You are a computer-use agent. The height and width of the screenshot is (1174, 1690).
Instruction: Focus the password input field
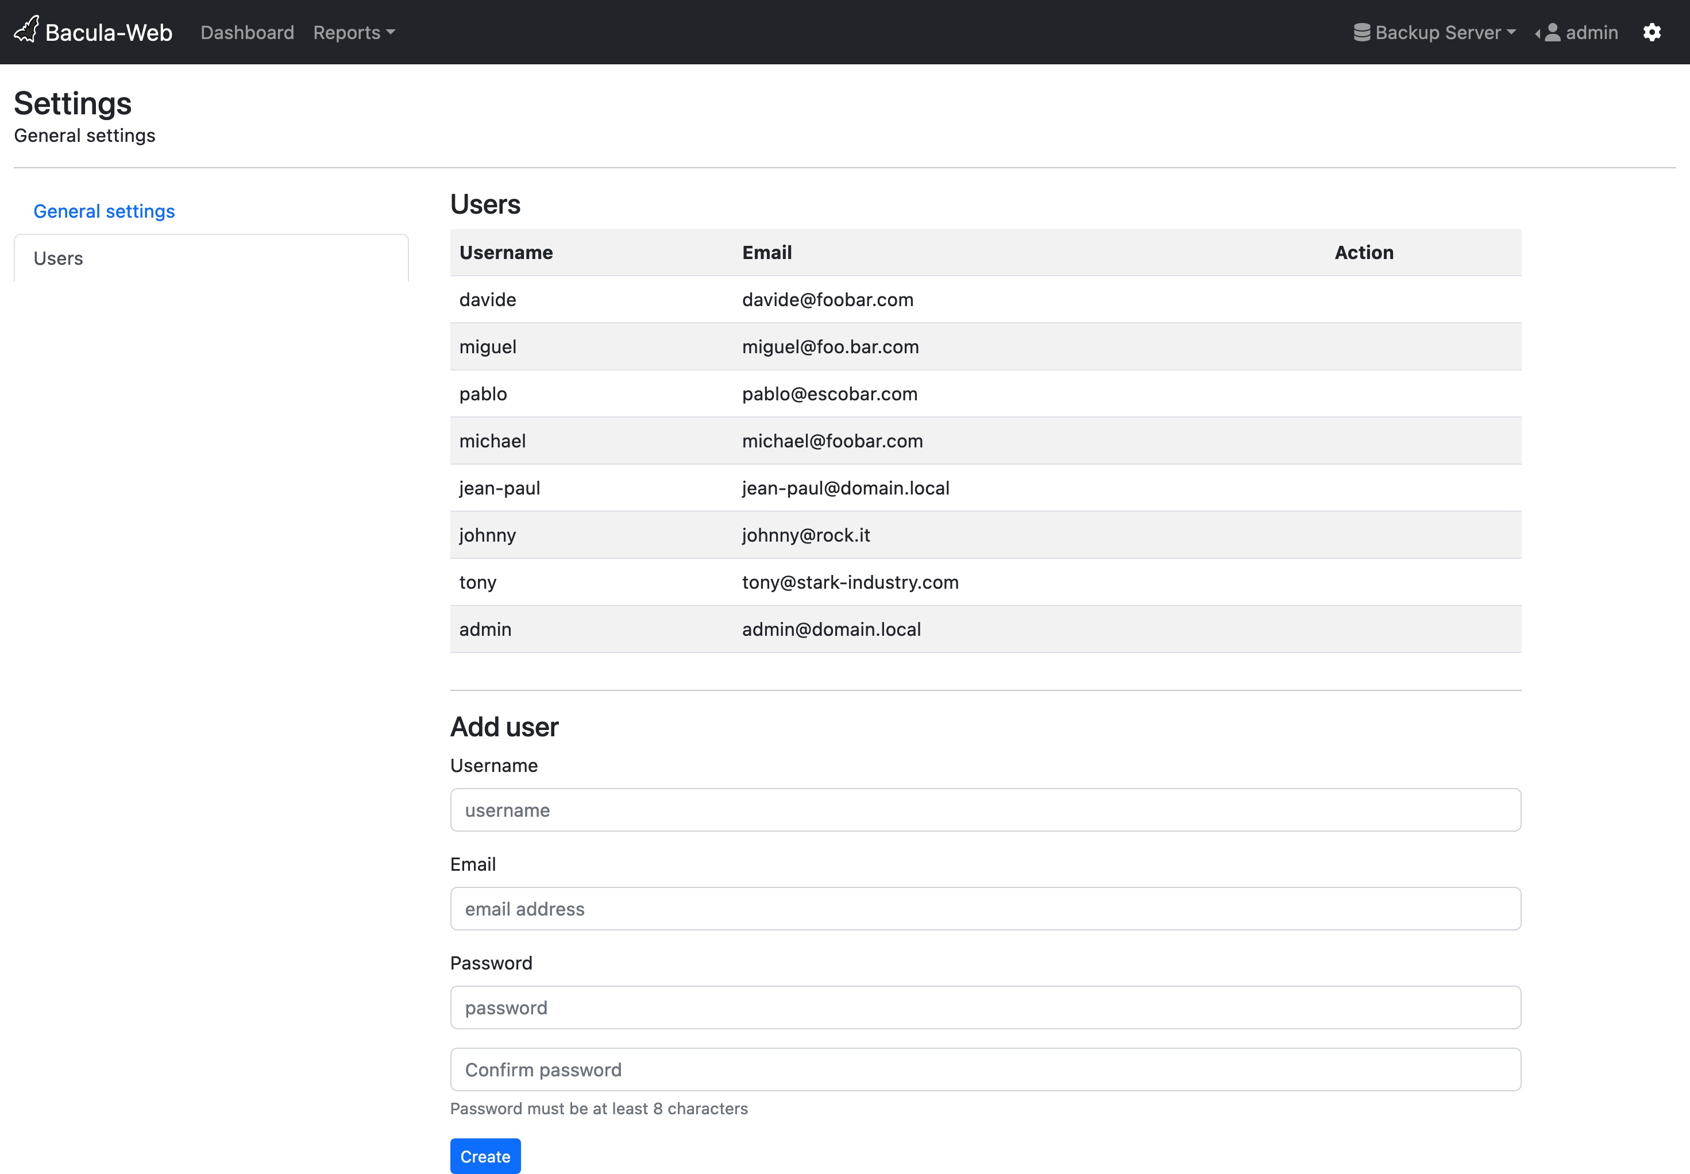tap(985, 1007)
